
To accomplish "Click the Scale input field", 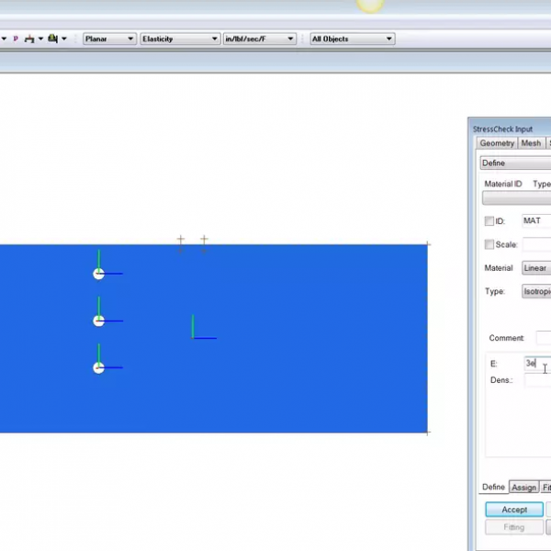I will click(536, 244).
